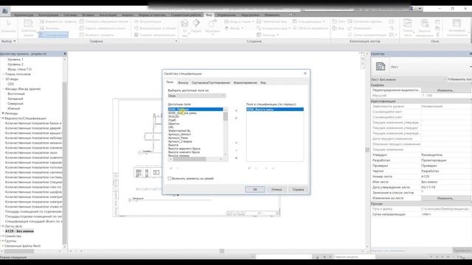Click Close Inactive windows tool
The width and height of the screenshot is (472, 265).
(x=425, y=28)
